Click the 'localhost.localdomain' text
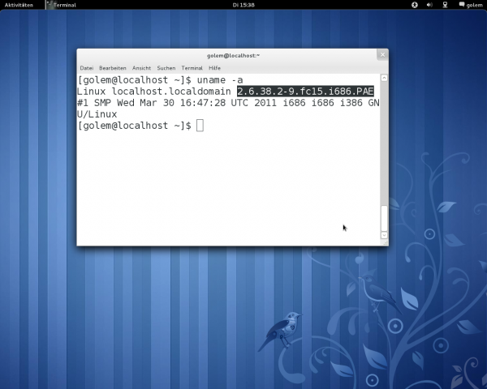487x389 pixels. (x=171, y=92)
